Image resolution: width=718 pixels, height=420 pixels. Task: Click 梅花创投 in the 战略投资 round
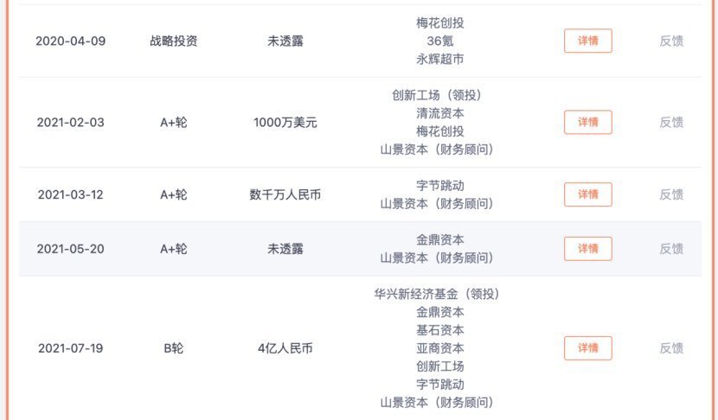pyautogui.click(x=439, y=23)
